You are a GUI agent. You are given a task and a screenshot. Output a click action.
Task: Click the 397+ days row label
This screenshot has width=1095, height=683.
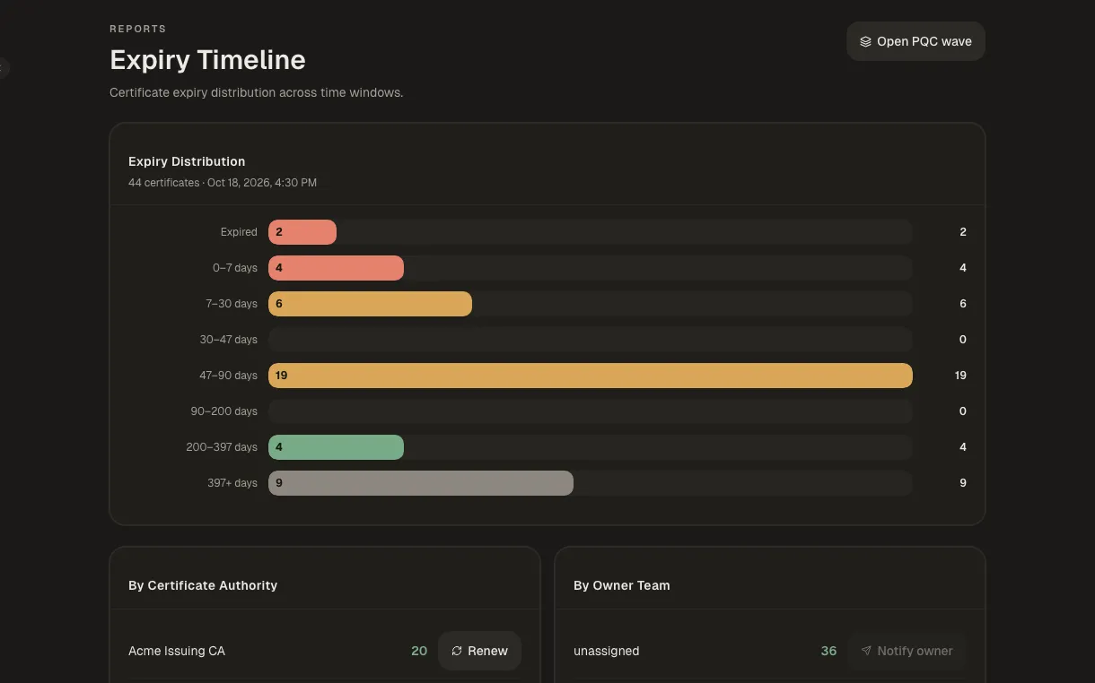[x=232, y=483]
